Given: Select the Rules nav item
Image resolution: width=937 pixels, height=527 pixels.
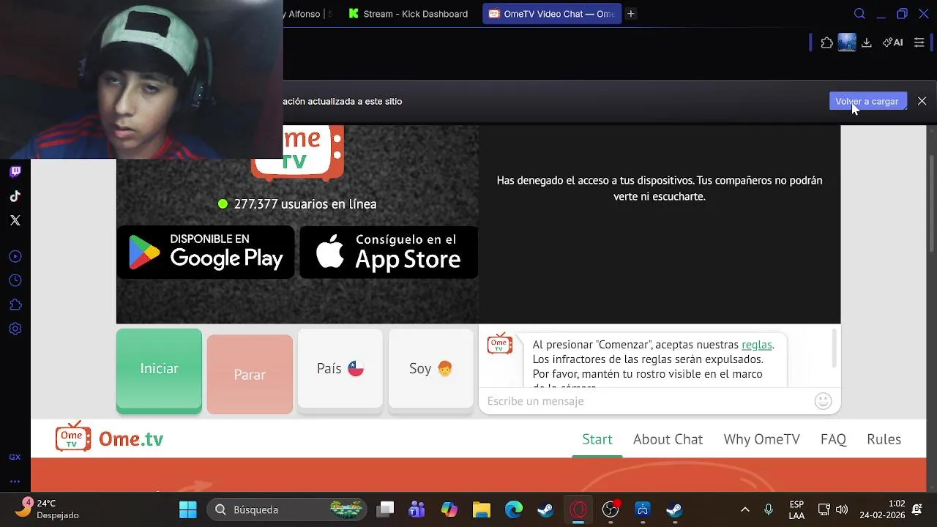Looking at the screenshot, I should (884, 439).
